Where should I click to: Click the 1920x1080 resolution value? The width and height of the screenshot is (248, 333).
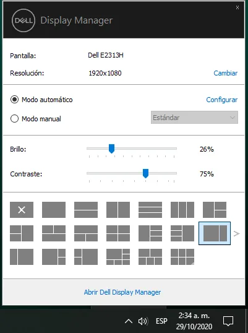[105, 73]
